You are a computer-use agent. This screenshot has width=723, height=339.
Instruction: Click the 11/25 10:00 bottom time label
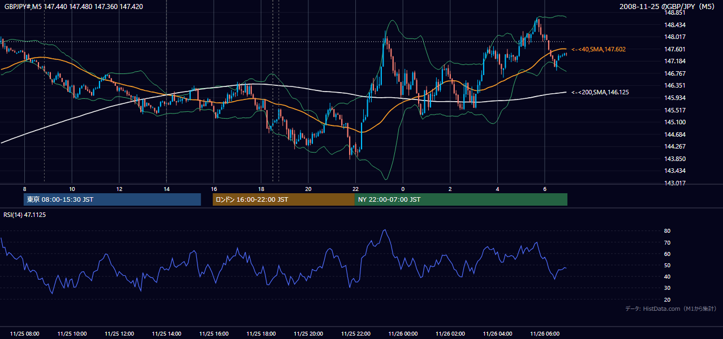tap(72, 334)
